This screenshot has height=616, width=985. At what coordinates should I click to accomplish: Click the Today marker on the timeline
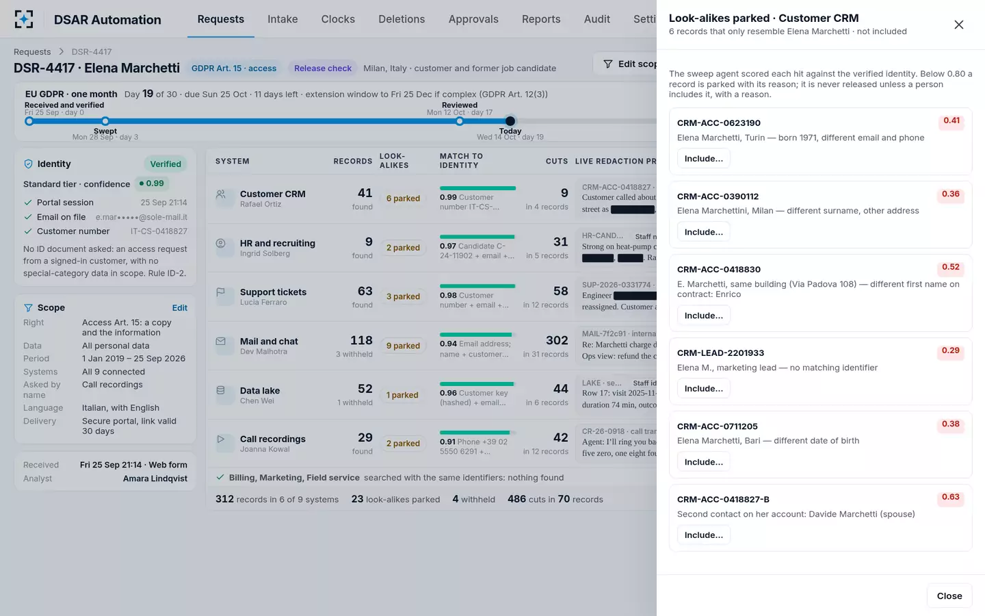[510, 121]
